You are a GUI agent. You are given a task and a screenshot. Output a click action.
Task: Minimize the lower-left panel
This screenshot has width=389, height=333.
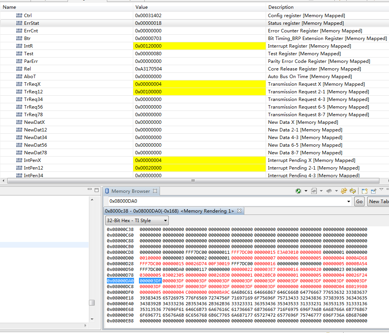point(90,189)
